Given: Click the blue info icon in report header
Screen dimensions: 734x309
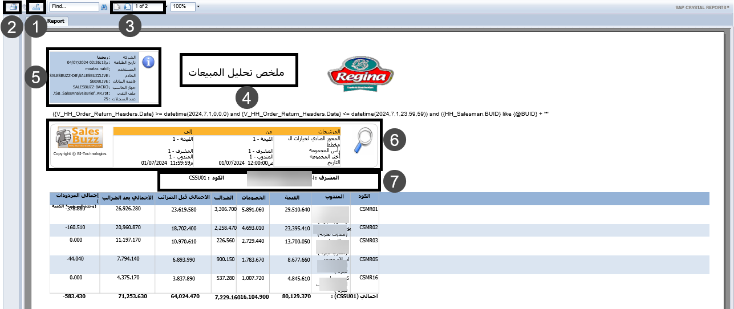Looking at the screenshot, I should point(148,62).
